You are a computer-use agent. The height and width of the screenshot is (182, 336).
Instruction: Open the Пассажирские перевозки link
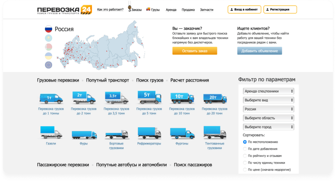coord(63,165)
